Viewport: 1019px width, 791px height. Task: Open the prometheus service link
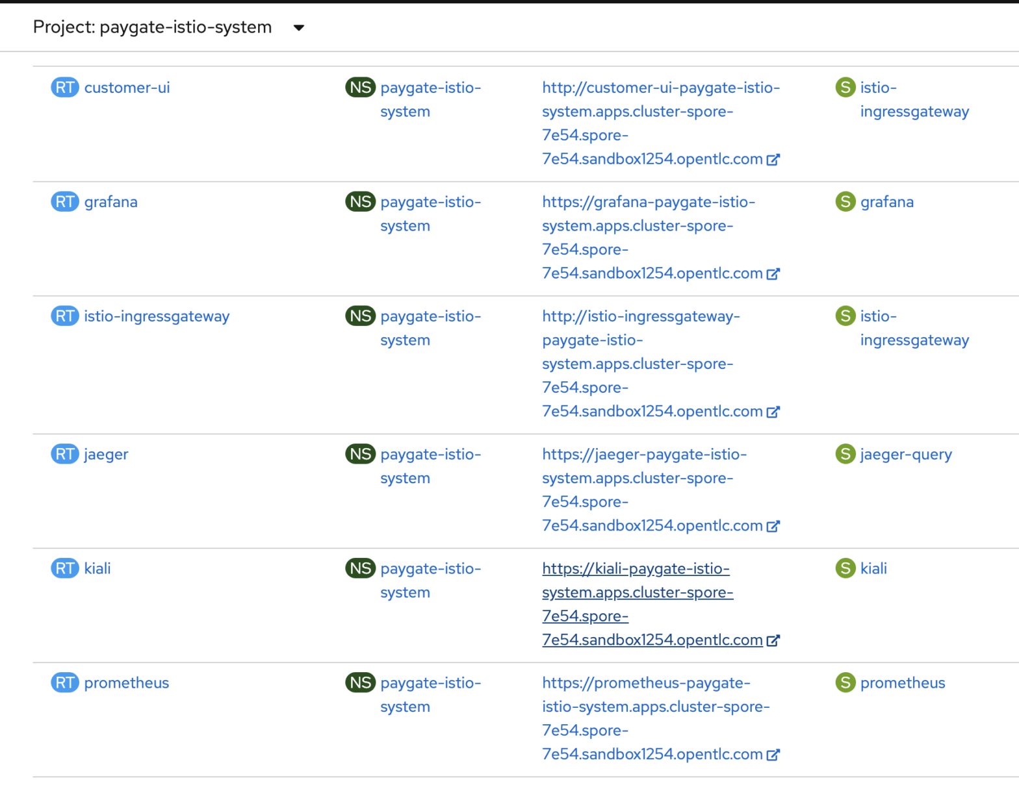(x=903, y=683)
